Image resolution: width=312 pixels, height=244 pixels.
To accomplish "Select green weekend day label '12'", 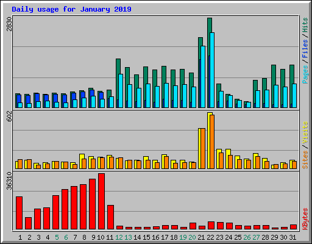I will [119, 237].
